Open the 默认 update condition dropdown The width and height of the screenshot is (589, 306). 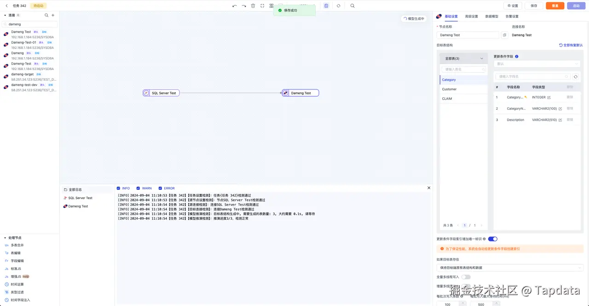537,64
